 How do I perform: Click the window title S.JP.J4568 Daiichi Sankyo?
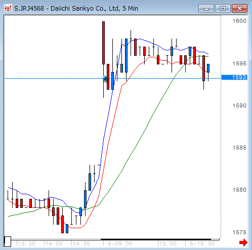click(x=76, y=9)
